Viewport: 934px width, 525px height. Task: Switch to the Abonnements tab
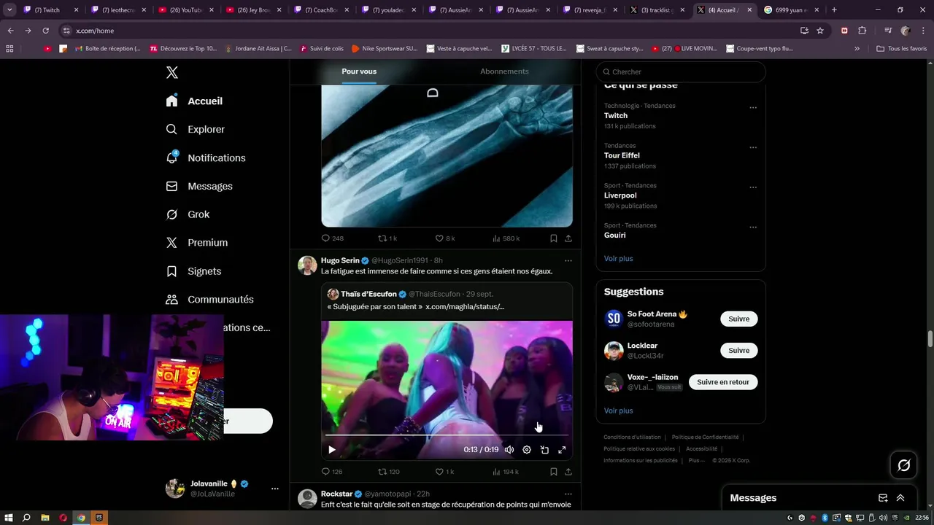click(x=504, y=71)
